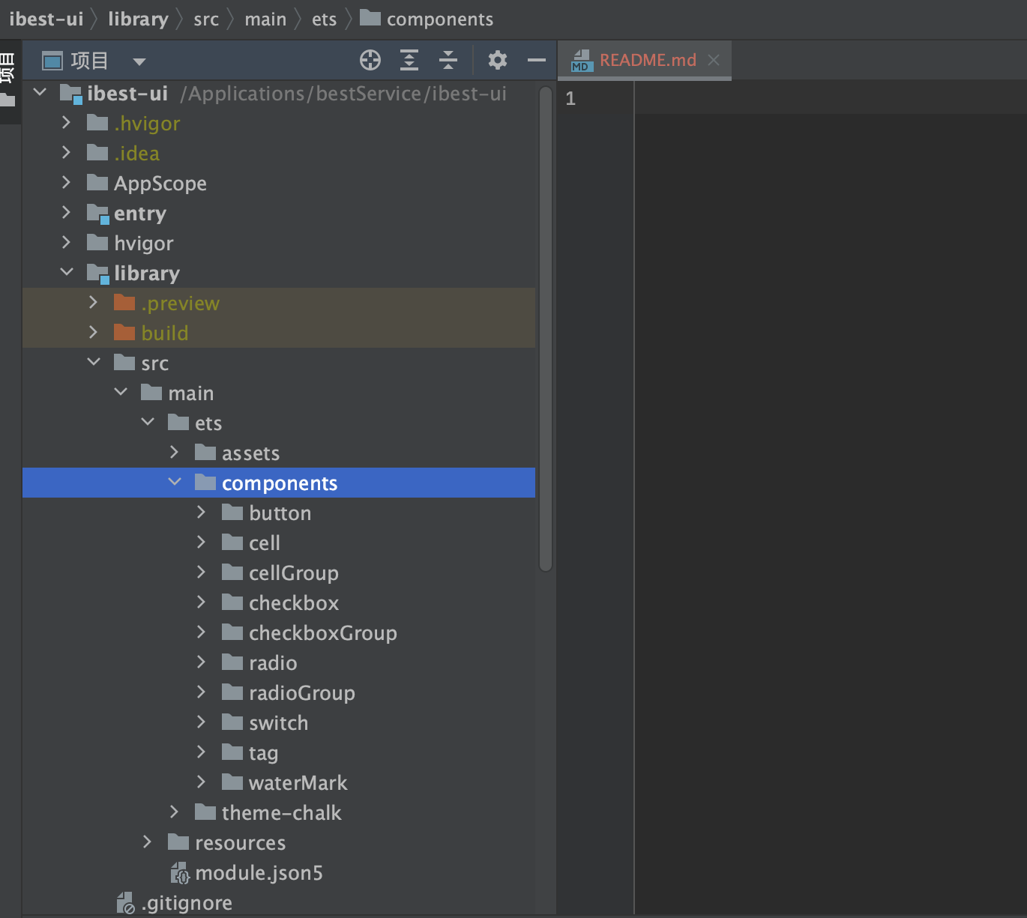
Task: Close the README.md editor tab
Action: tap(714, 60)
